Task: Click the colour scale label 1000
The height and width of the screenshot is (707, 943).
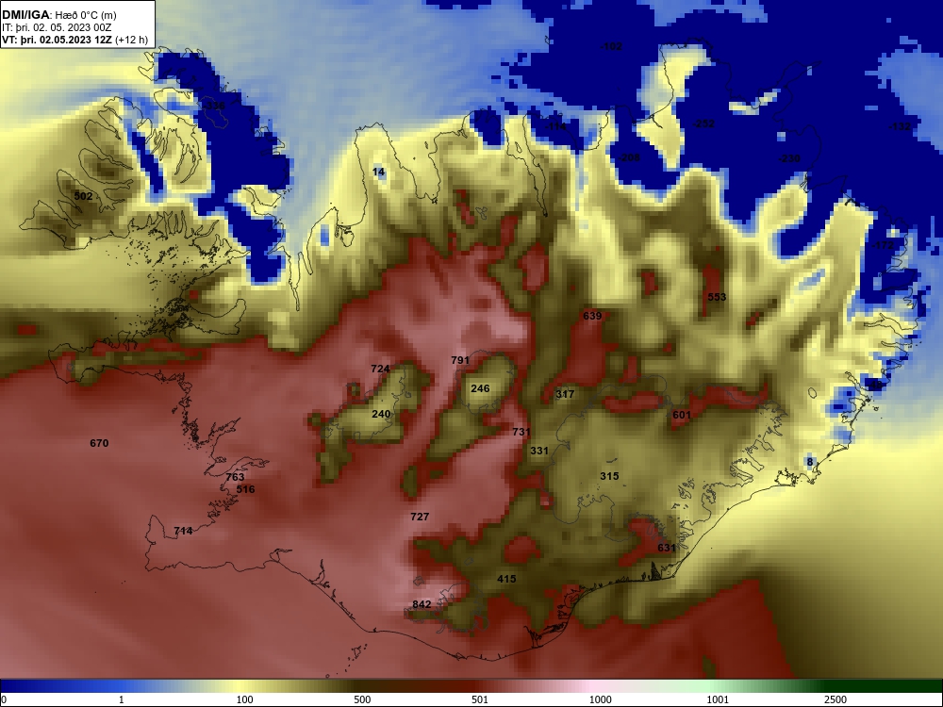Action: (600, 700)
